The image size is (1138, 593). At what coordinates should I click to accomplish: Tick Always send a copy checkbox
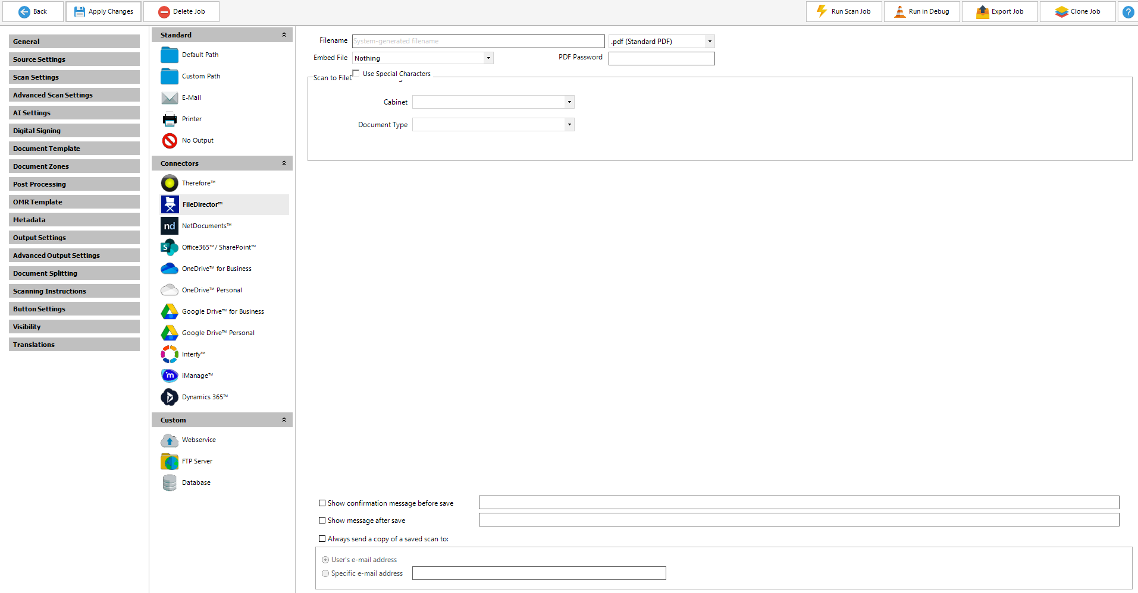tap(322, 539)
